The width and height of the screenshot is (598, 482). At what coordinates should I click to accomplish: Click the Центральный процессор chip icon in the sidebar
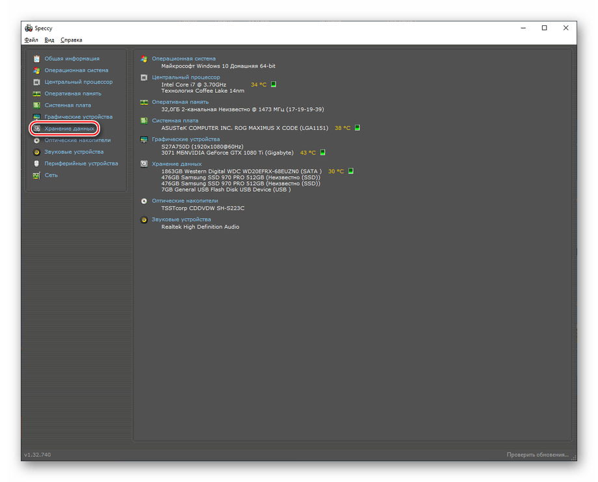[36, 82]
